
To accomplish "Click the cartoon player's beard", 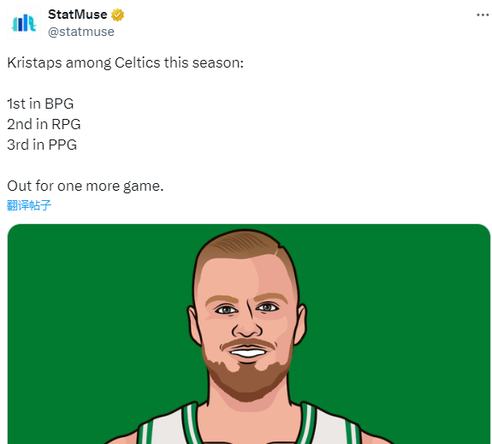I will pos(248,382).
